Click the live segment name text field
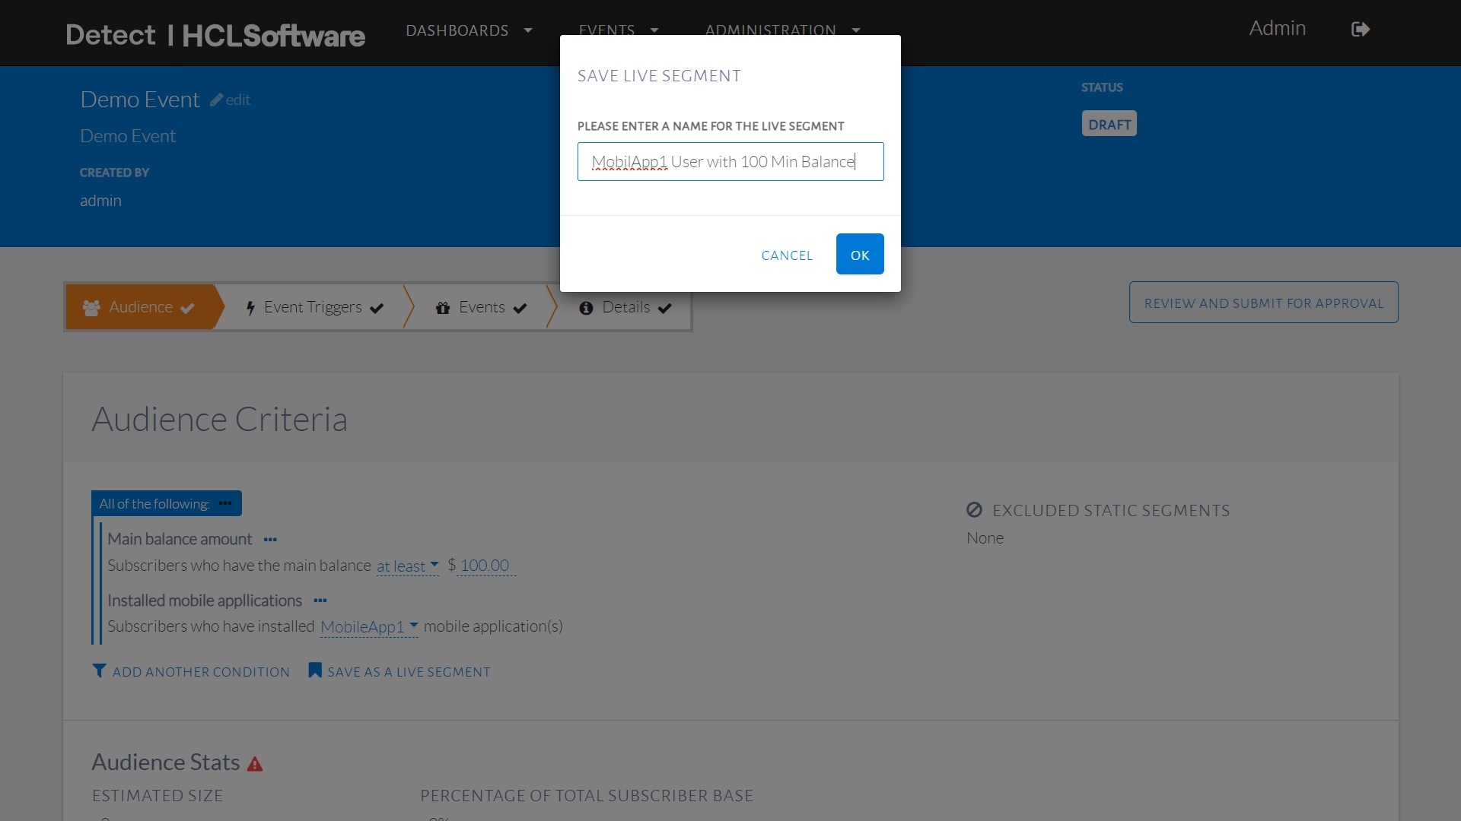The width and height of the screenshot is (1461, 821). pos(730,162)
